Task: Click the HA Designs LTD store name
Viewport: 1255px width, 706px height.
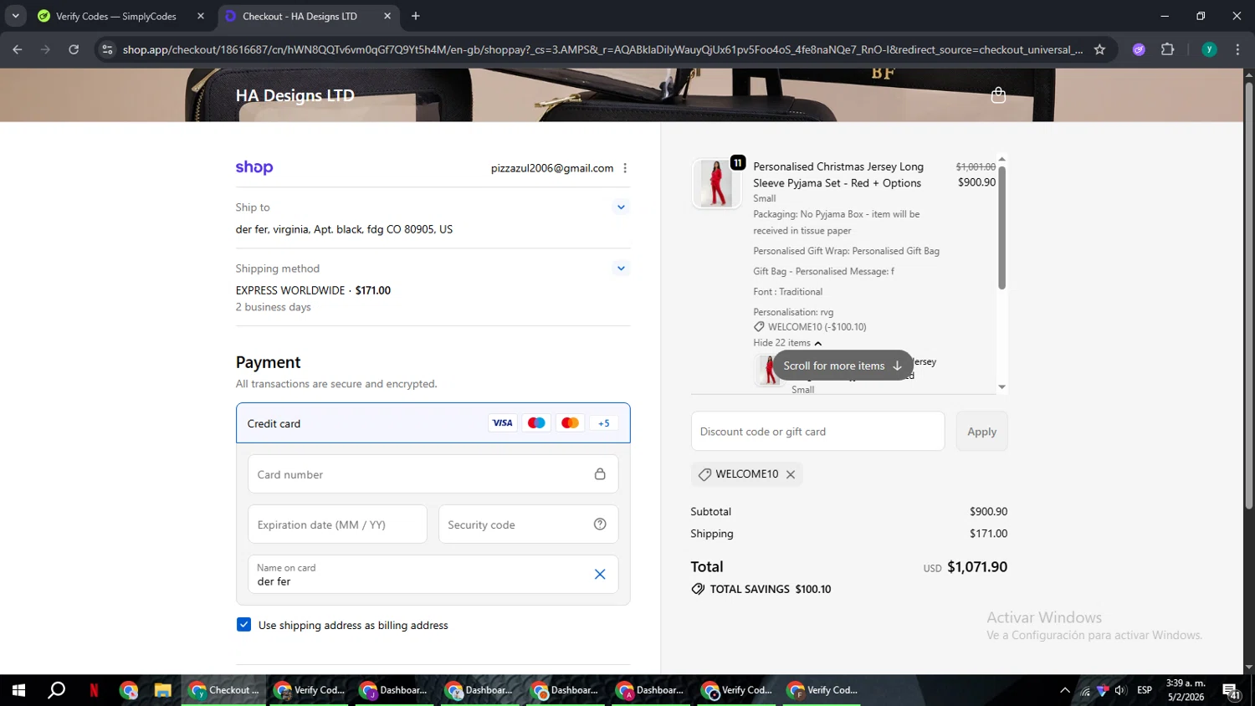Action: click(295, 95)
